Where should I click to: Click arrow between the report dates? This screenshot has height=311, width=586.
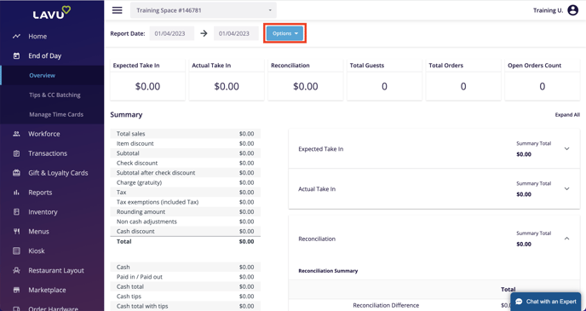coord(204,33)
